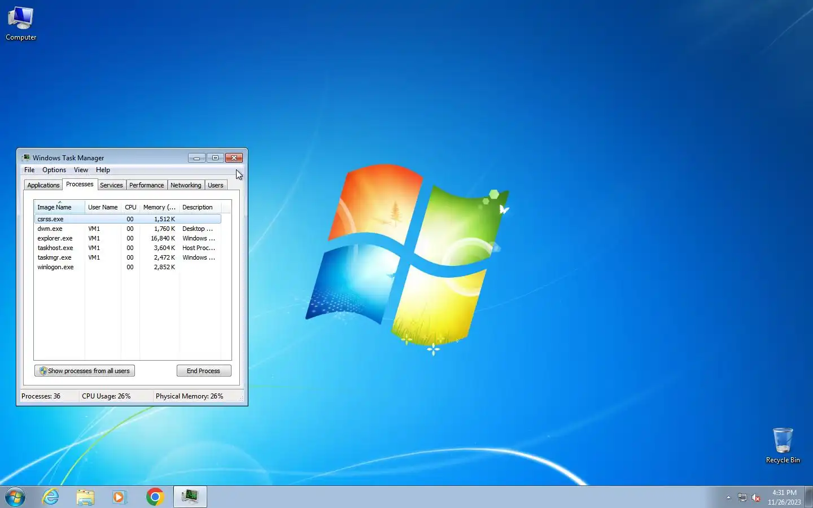Switch to the Networking tab
813x508 pixels.
(186, 185)
